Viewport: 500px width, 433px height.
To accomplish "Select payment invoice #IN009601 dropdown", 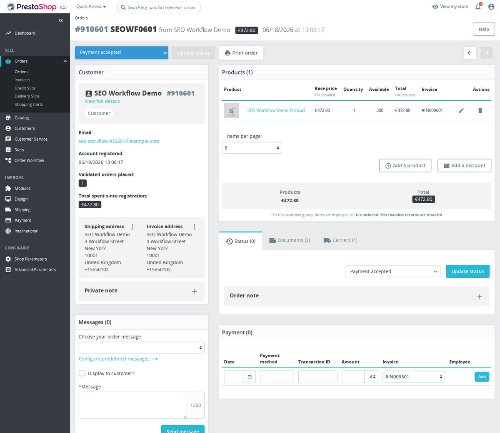I will click(414, 377).
